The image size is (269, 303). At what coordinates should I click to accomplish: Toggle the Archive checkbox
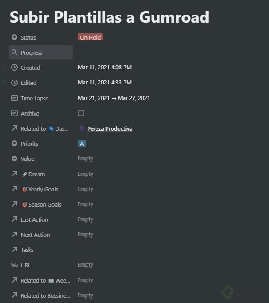[81, 113]
